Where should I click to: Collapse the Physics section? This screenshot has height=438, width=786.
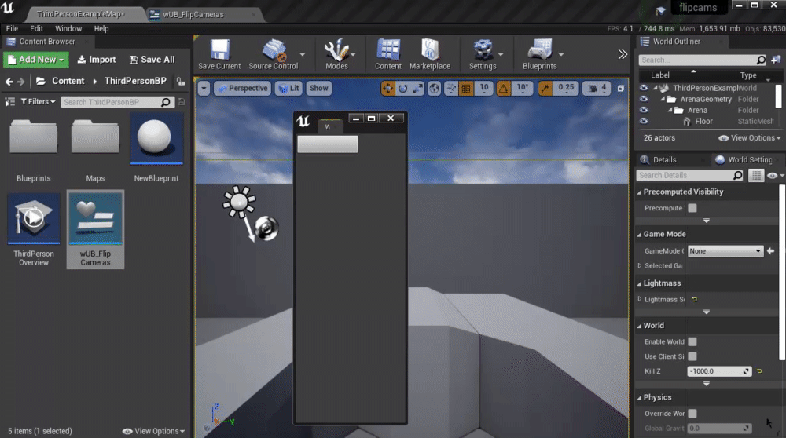[x=639, y=397]
